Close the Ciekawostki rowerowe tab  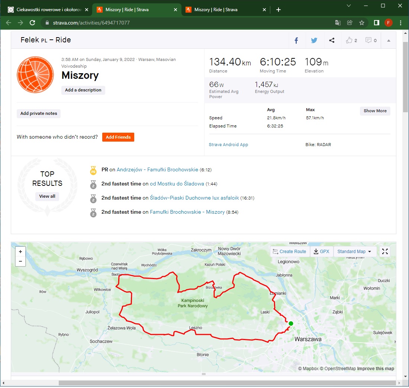coord(87,10)
